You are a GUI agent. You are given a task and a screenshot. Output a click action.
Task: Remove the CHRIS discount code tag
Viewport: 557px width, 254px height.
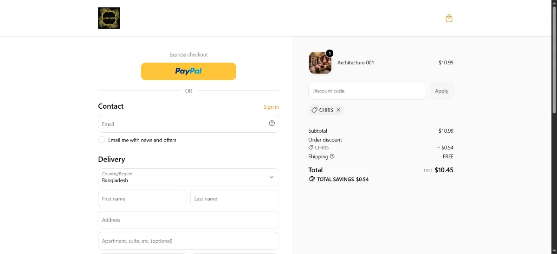(x=338, y=110)
